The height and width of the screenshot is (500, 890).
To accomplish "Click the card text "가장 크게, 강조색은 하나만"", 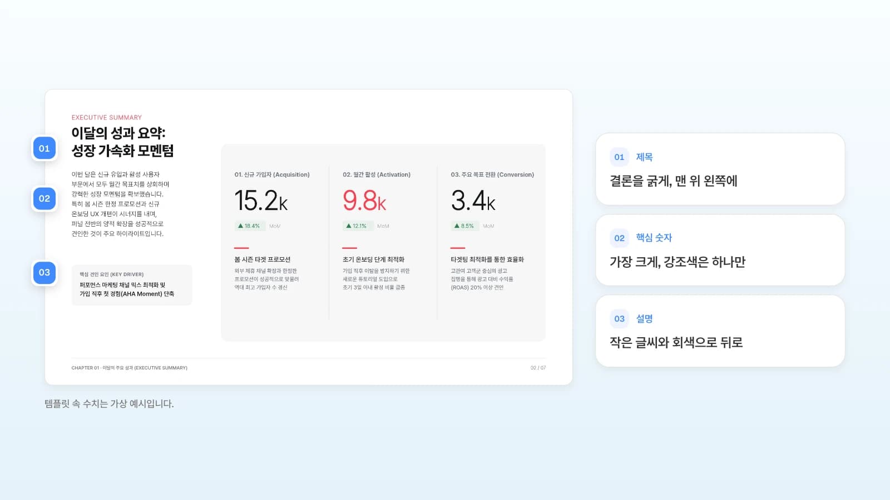I will [678, 262].
